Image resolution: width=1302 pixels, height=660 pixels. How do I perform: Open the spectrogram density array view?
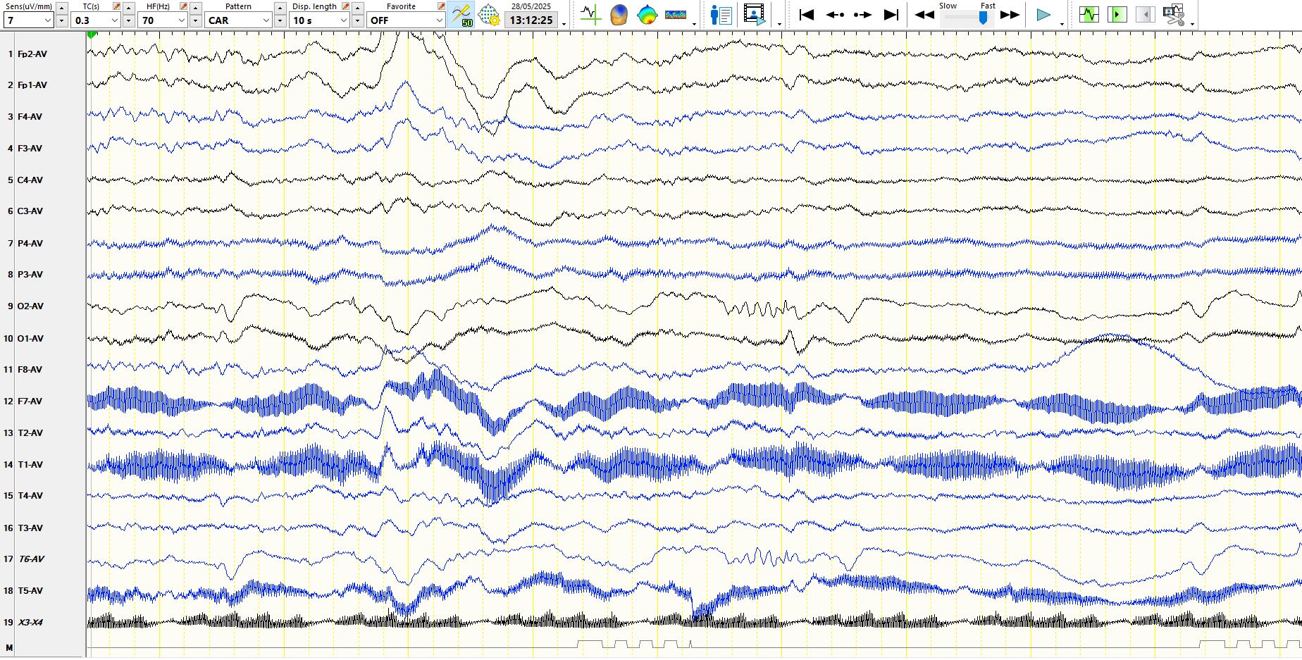(676, 15)
